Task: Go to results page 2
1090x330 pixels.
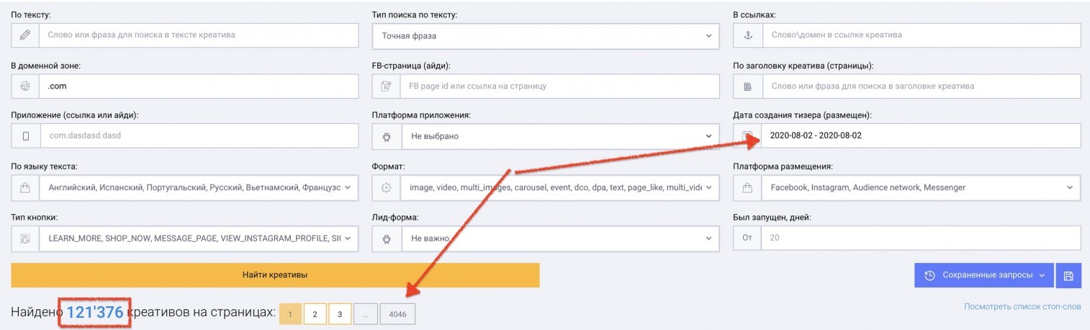Action: (x=315, y=314)
